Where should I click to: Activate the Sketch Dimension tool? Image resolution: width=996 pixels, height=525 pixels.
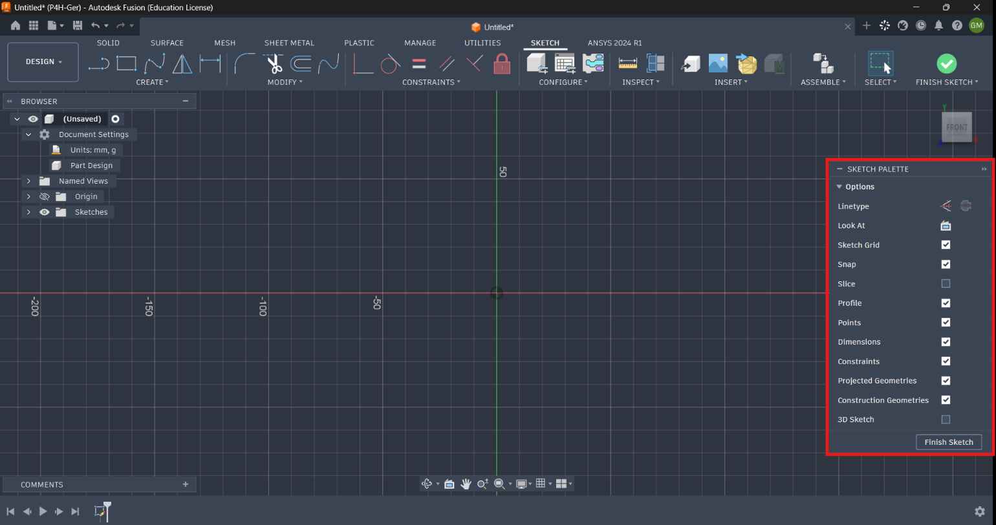(210, 63)
